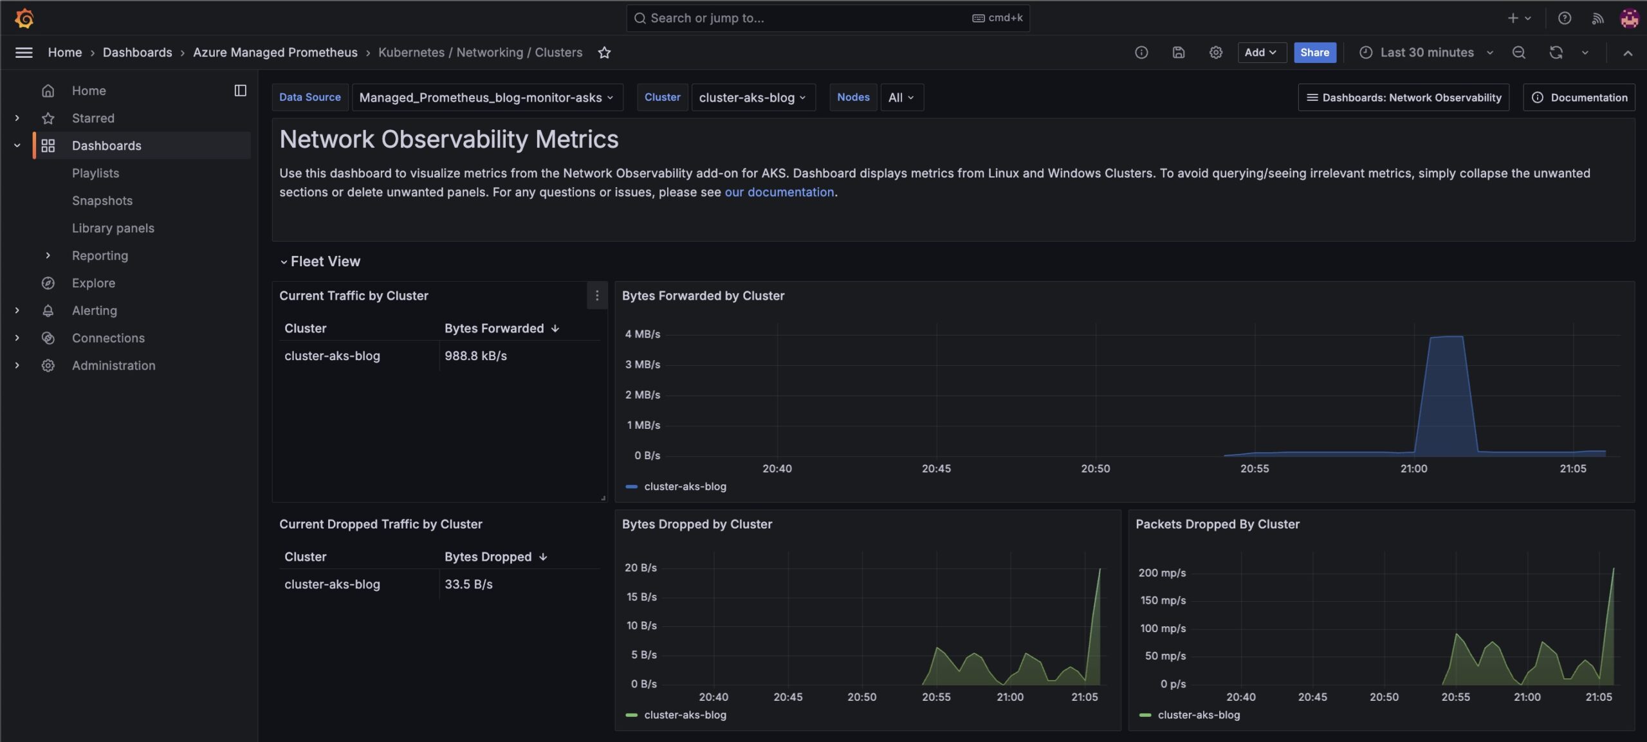Open Snapshots in the sidebar

[x=102, y=201]
